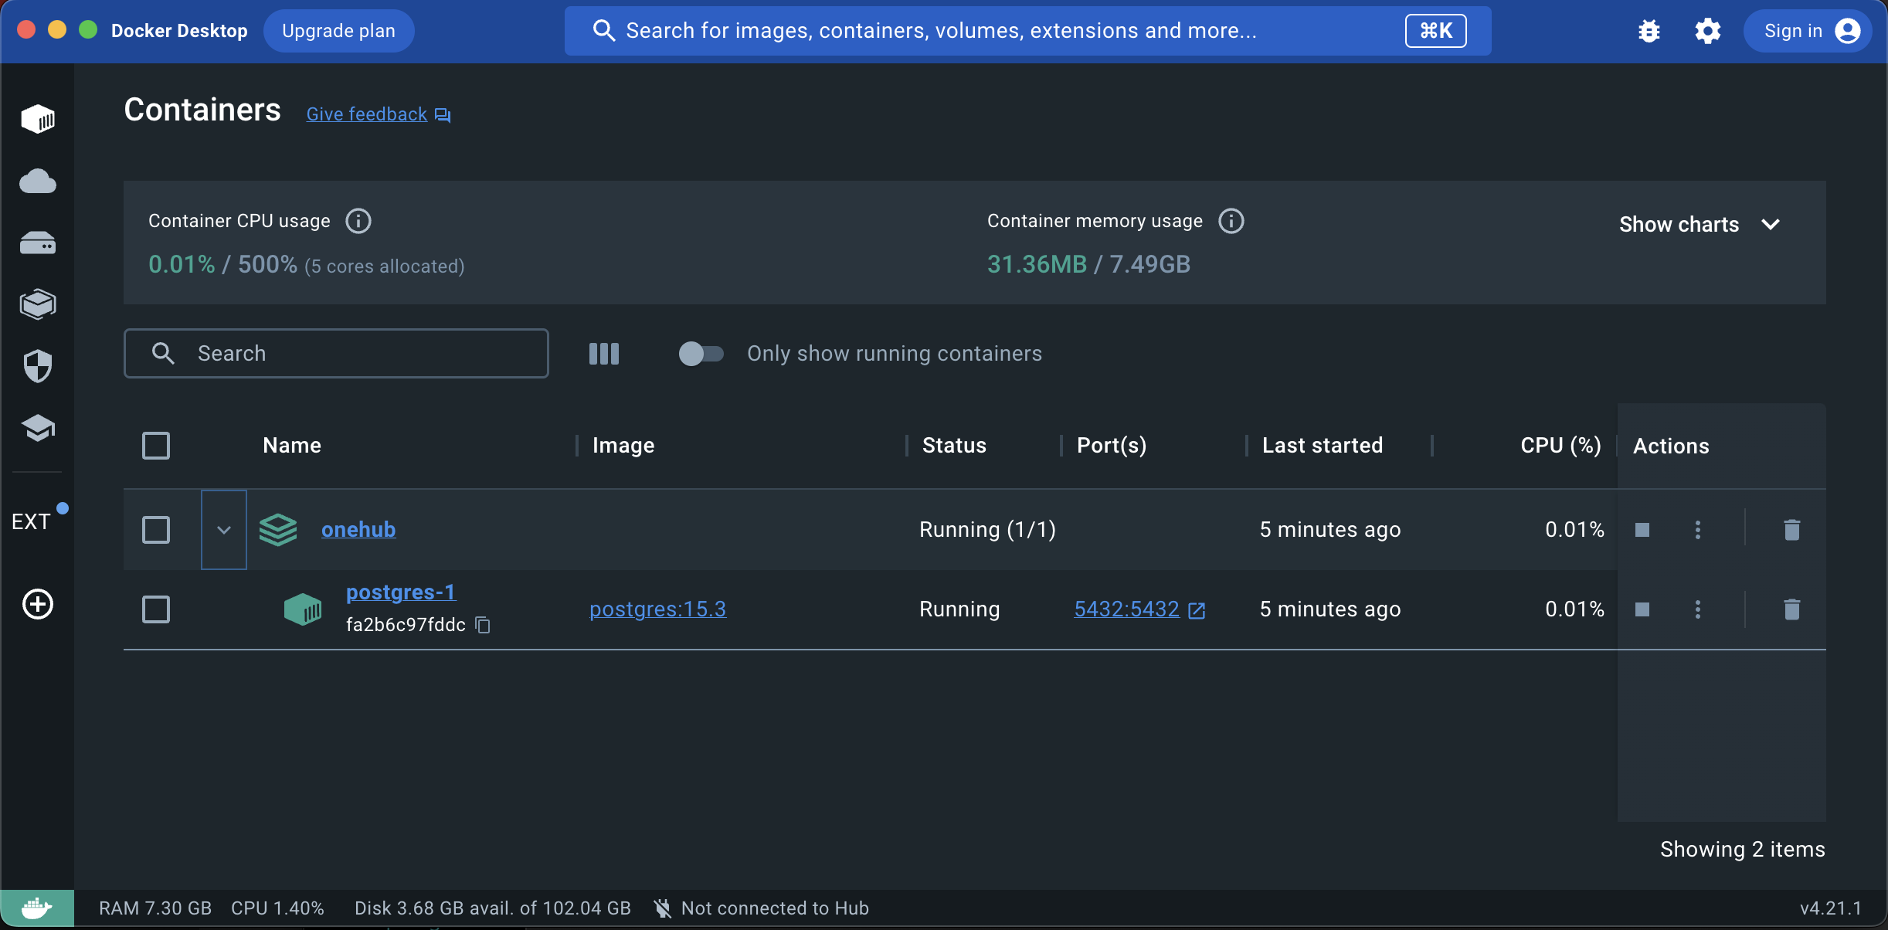Open the postgres-1 container link

[x=401, y=592]
